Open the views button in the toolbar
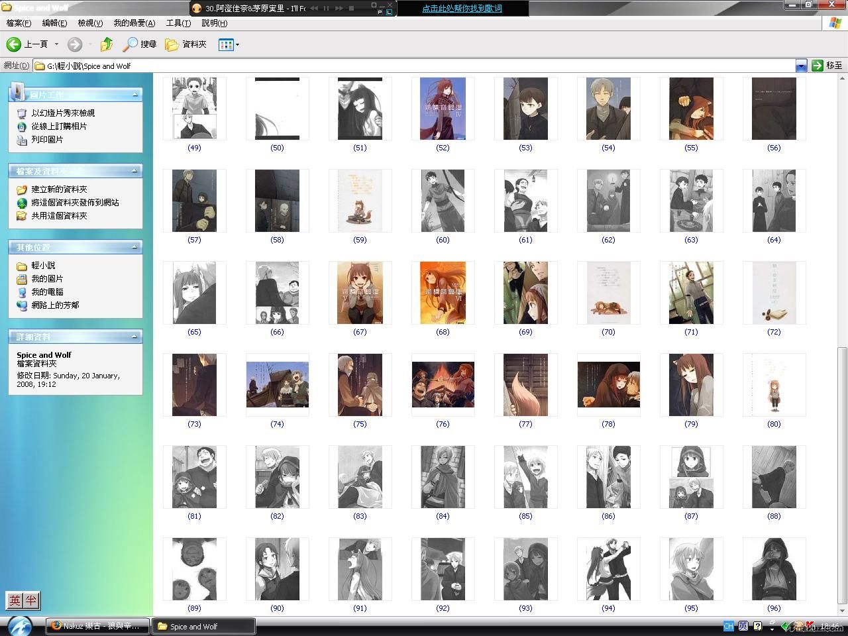Image resolution: width=848 pixels, height=636 pixels. click(226, 44)
